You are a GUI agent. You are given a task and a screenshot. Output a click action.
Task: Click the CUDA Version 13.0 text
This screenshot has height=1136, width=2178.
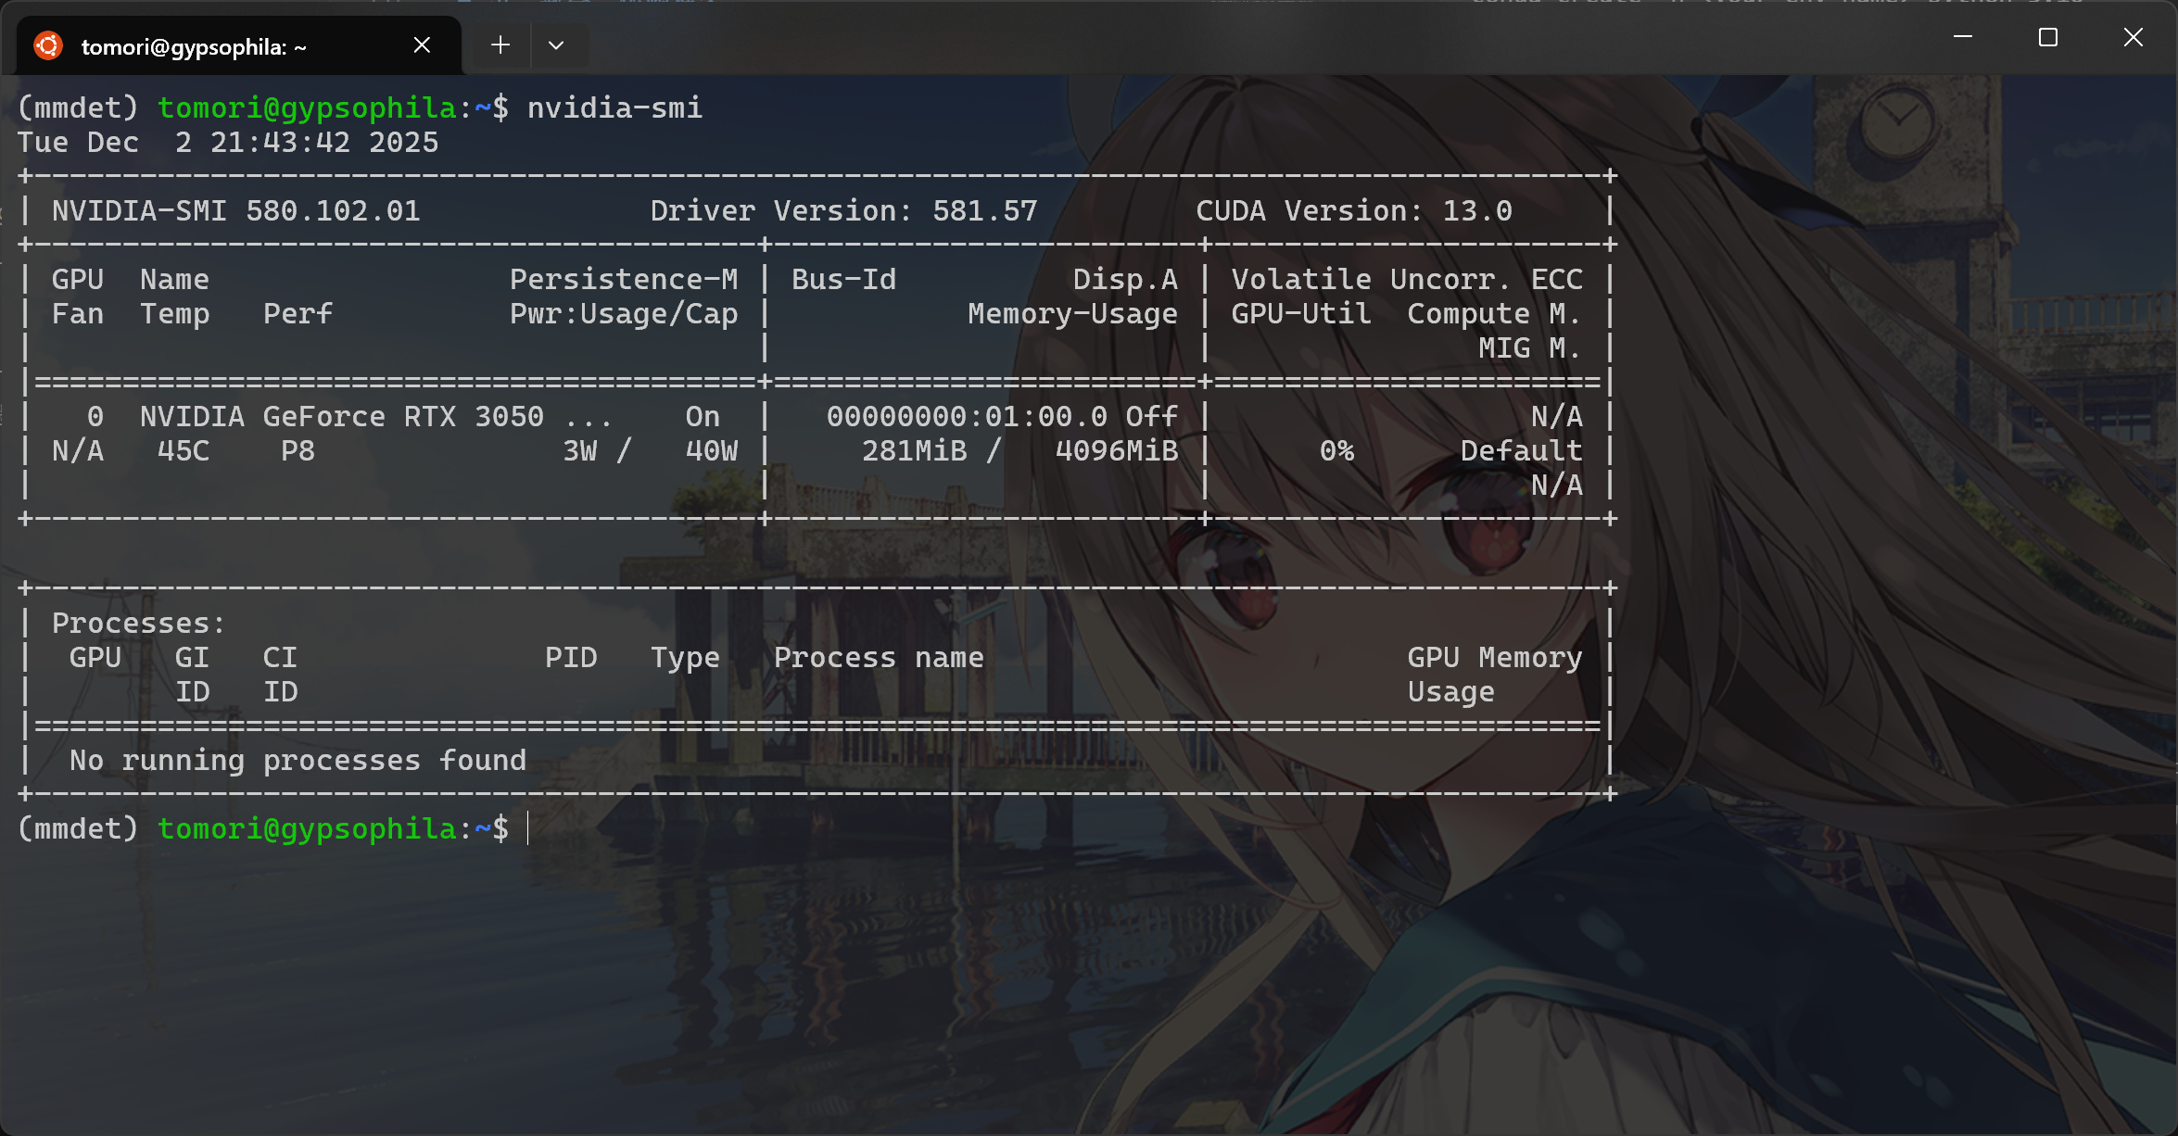pos(1353,211)
